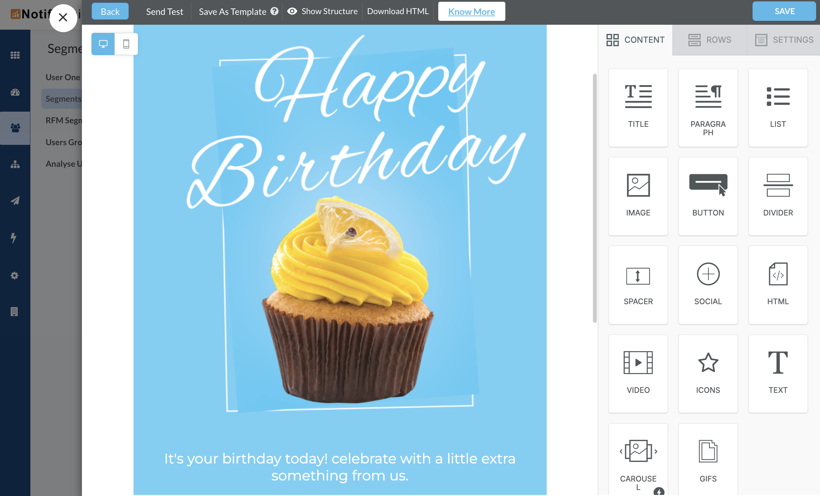Select the Paragraph content block
The height and width of the screenshot is (496, 820).
coord(708,107)
